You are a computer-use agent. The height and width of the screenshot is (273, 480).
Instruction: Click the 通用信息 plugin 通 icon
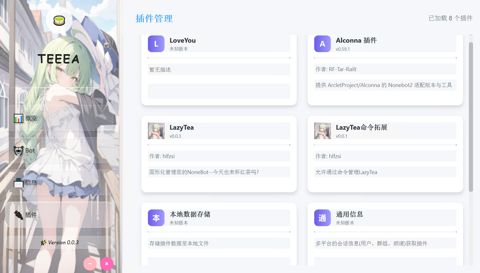click(322, 218)
